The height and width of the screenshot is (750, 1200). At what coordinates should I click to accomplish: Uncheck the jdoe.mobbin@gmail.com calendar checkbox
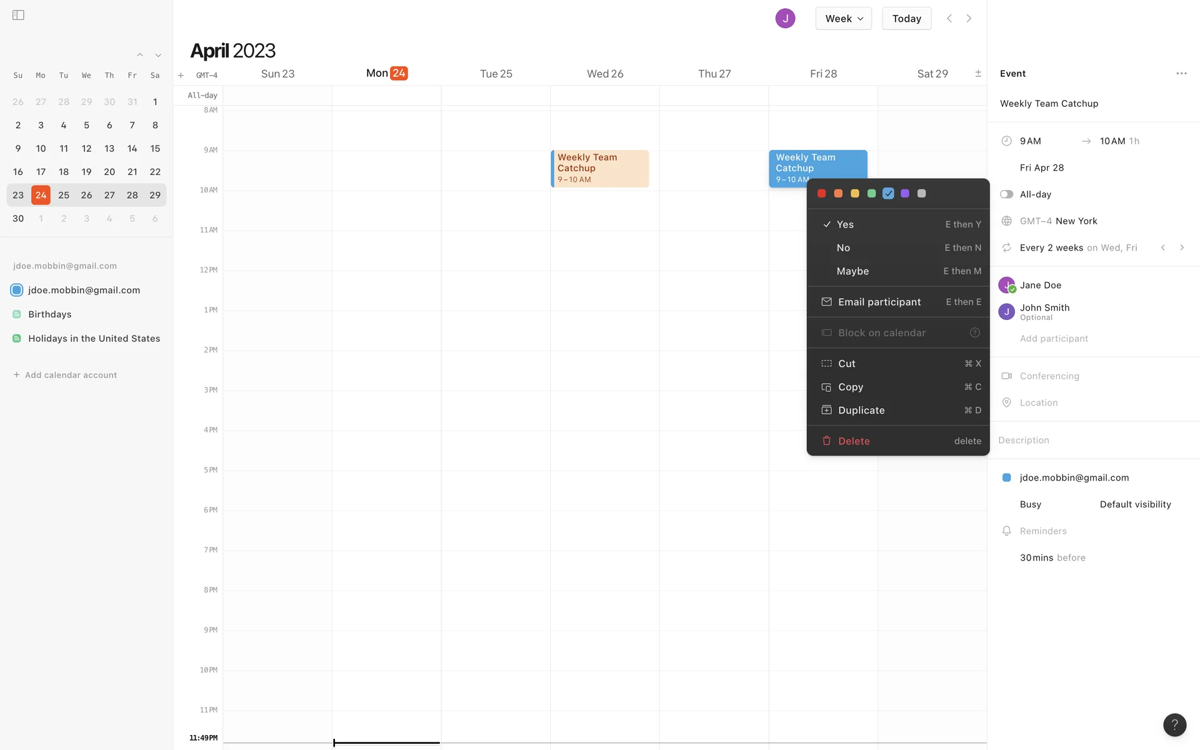tap(17, 290)
